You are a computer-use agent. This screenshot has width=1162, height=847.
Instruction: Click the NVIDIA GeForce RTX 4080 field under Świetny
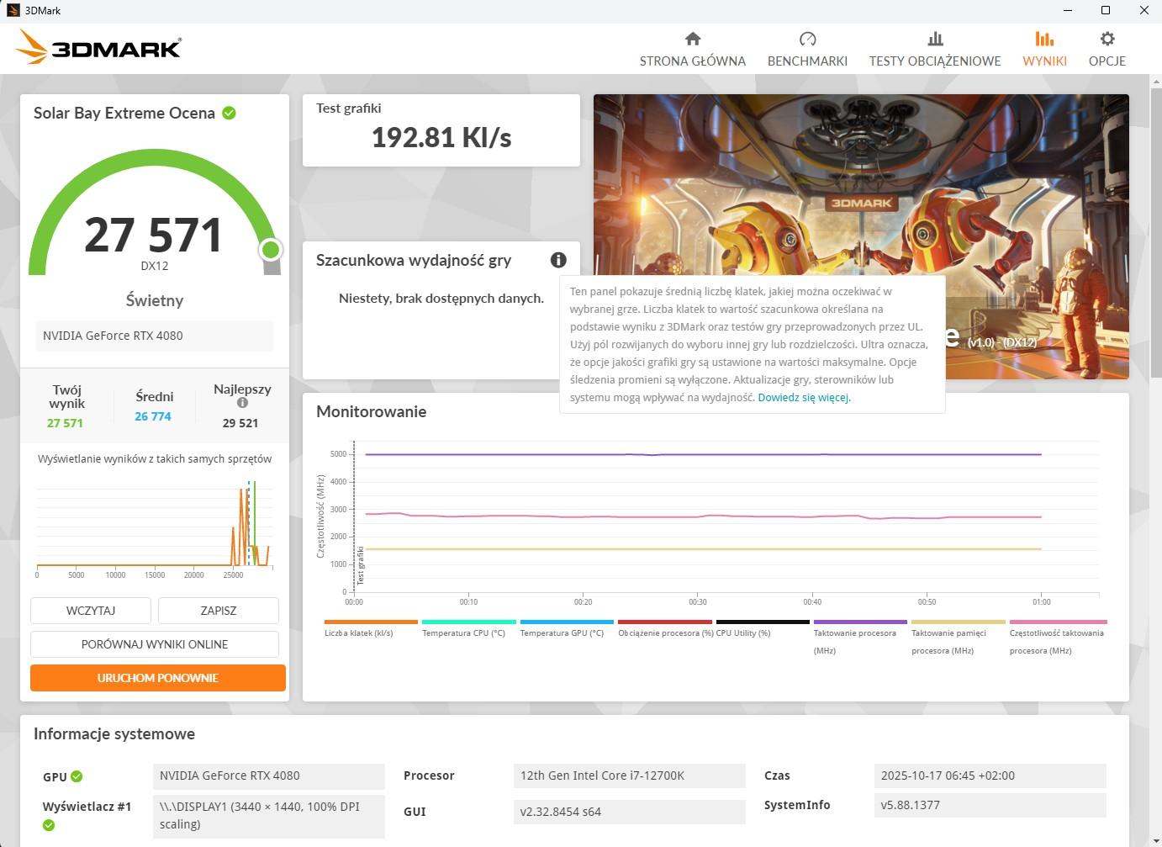click(x=155, y=336)
